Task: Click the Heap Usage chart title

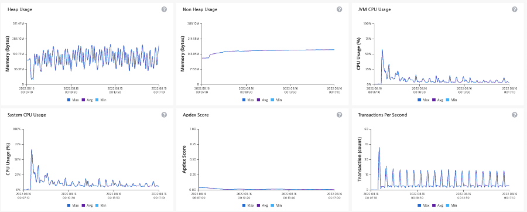Action: pos(20,9)
